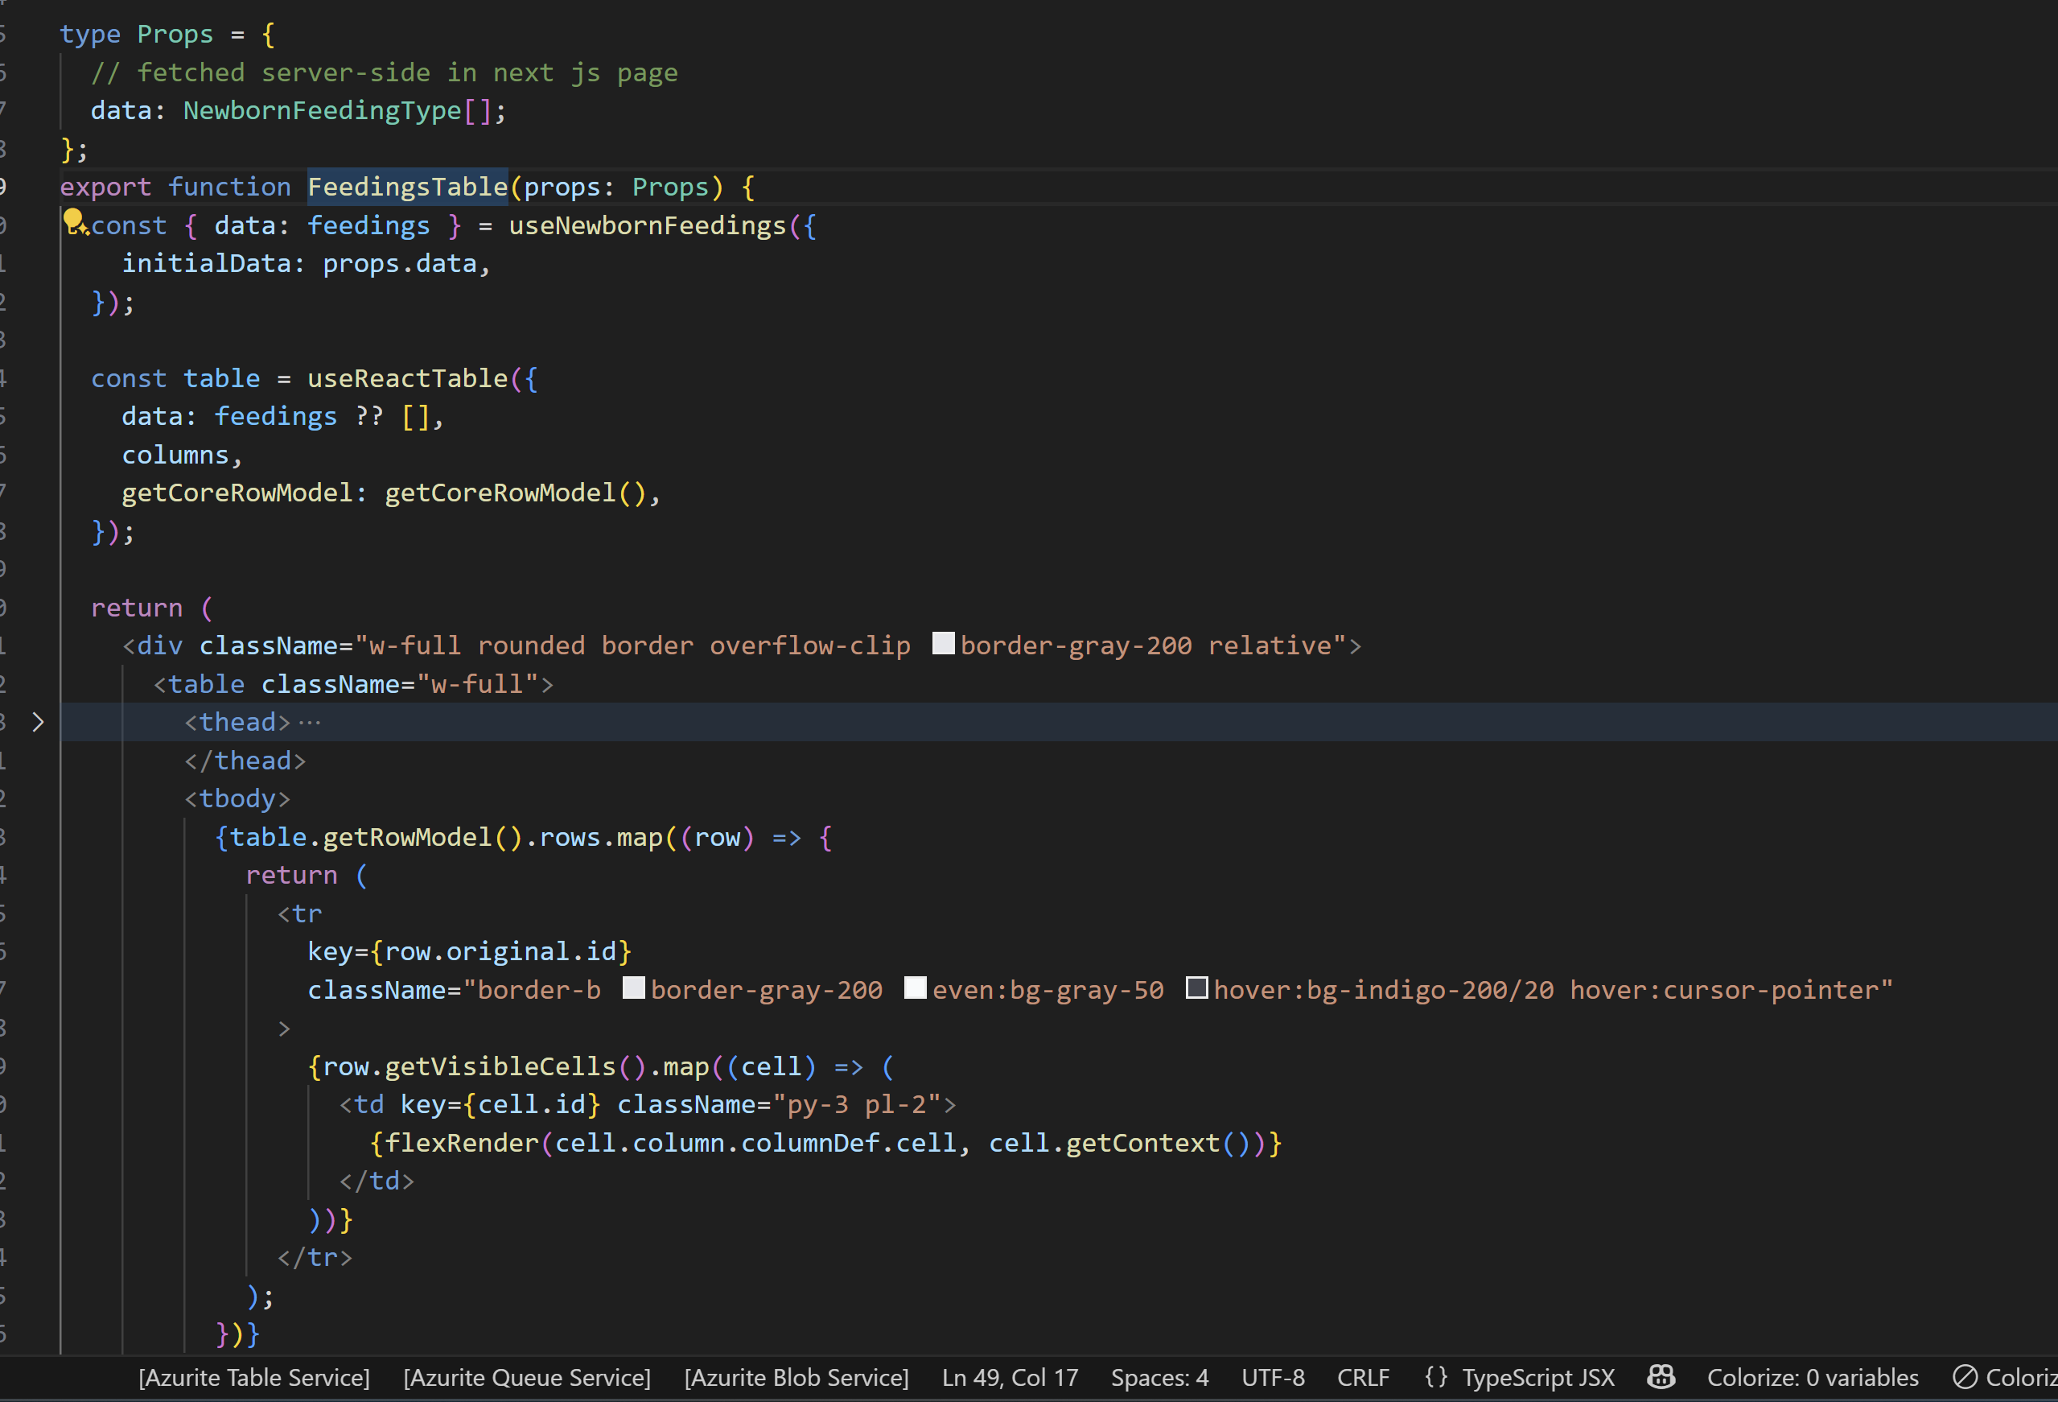Open the hover:bg-indigo-200/20 color swatch

coord(1196,988)
